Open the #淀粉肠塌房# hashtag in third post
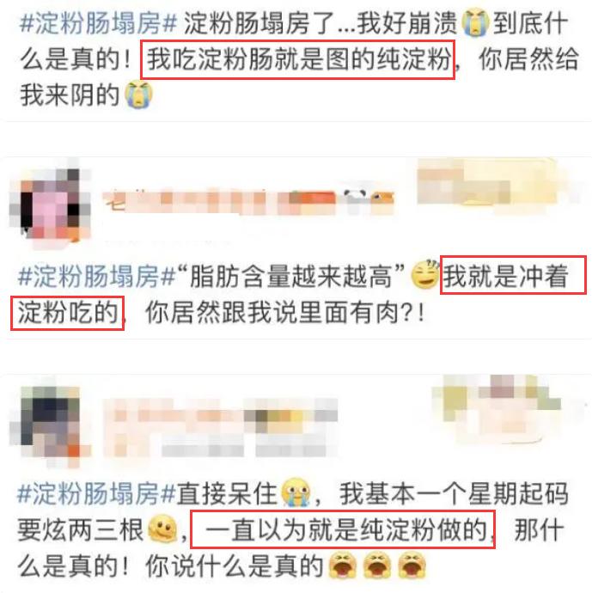 97,494
